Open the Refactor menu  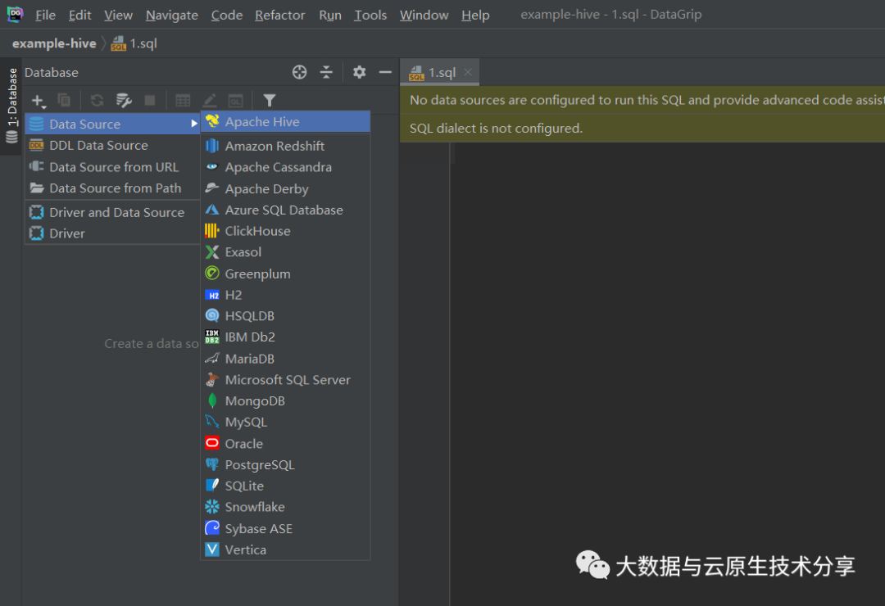280,16
